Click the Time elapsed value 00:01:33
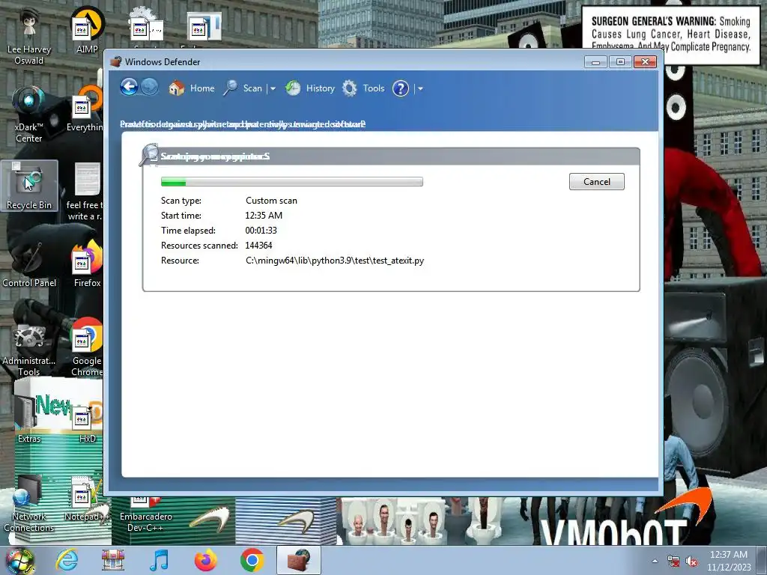Screen dimensions: 767x575 click(261, 231)
